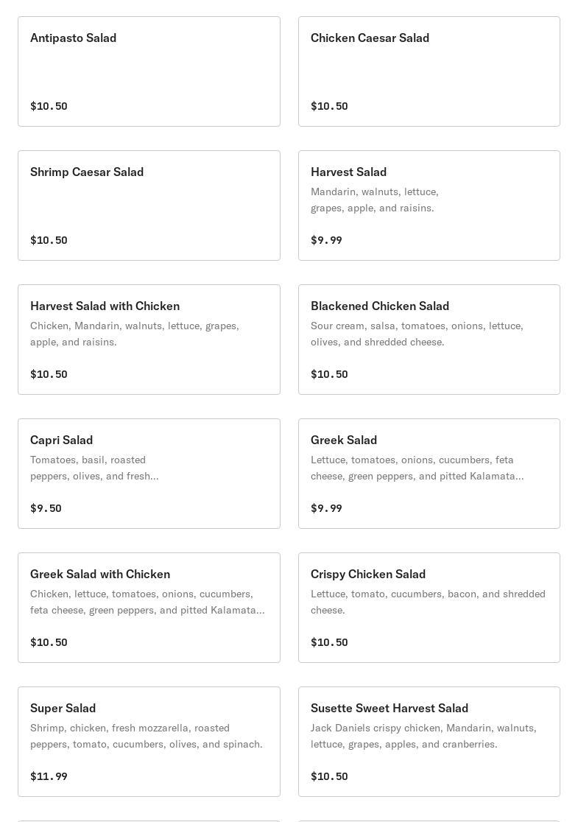The width and height of the screenshot is (578, 822).
Task: Click the Shrimp Caesar Salad $10.50 price
Action: pos(49,240)
